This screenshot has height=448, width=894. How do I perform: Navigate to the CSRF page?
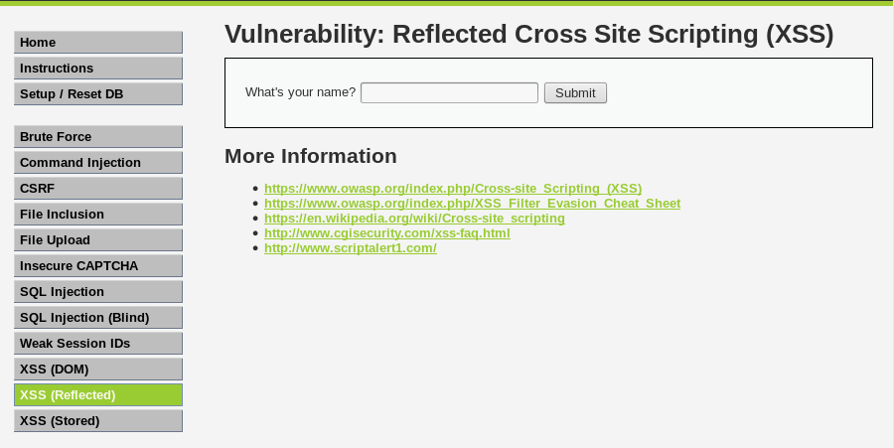coord(97,189)
